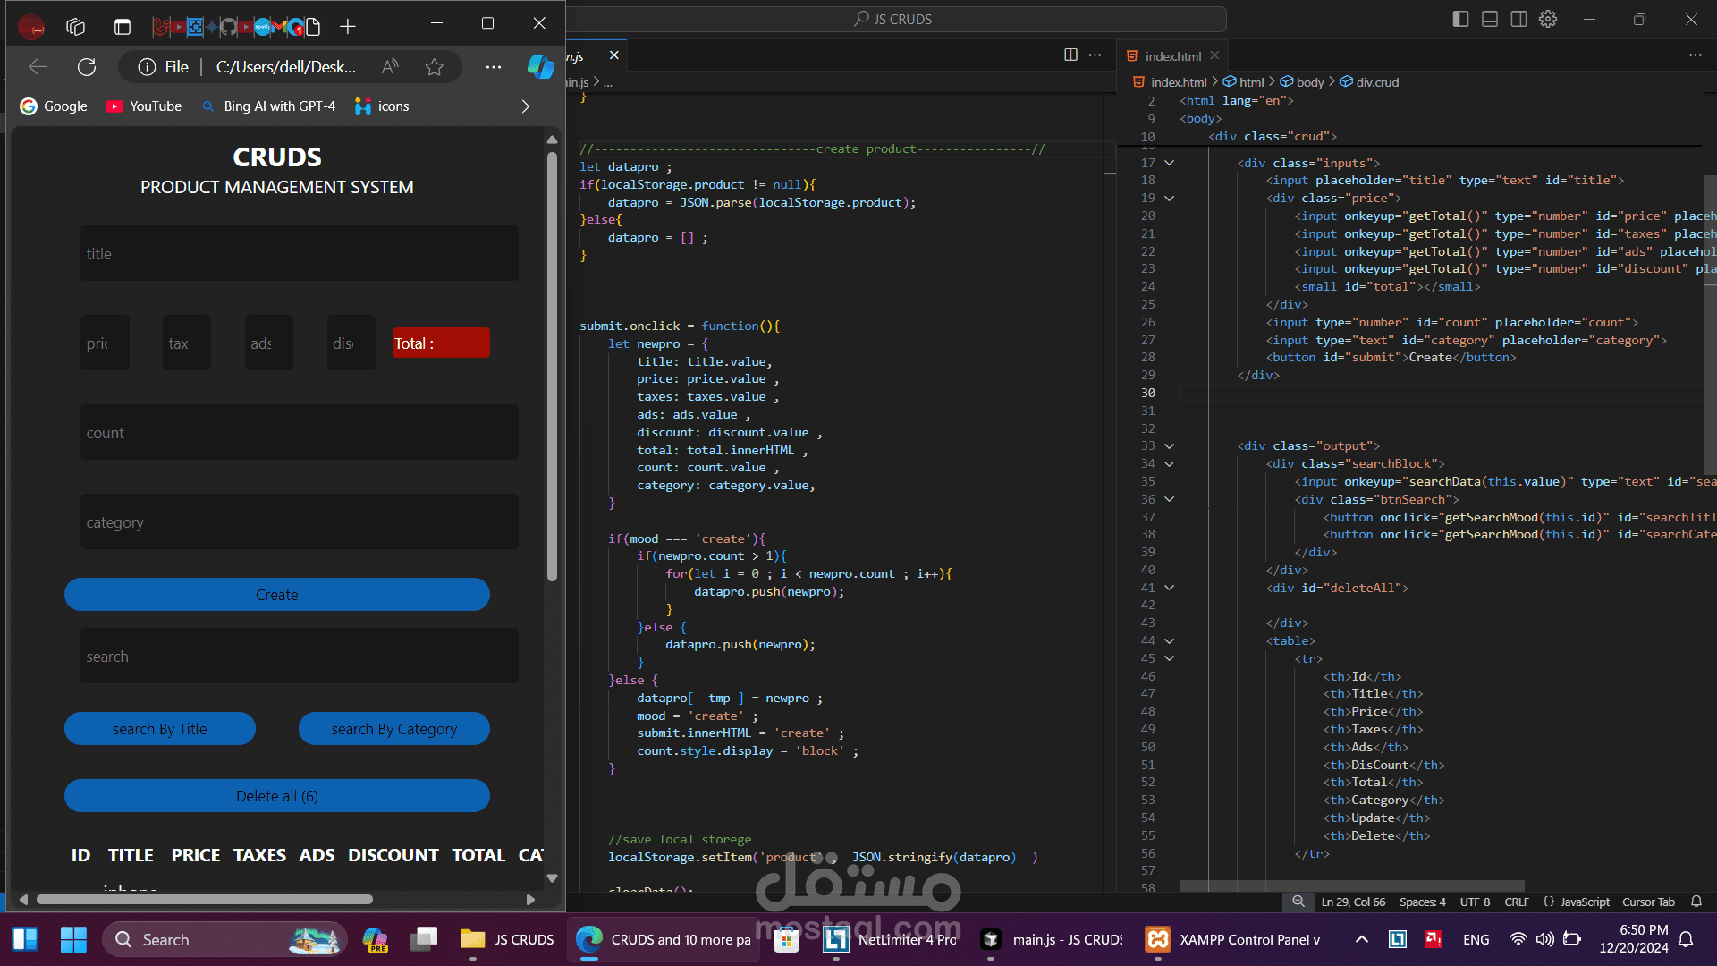
Task: Expand favorites bar overflow chevron
Action: pyautogui.click(x=525, y=106)
